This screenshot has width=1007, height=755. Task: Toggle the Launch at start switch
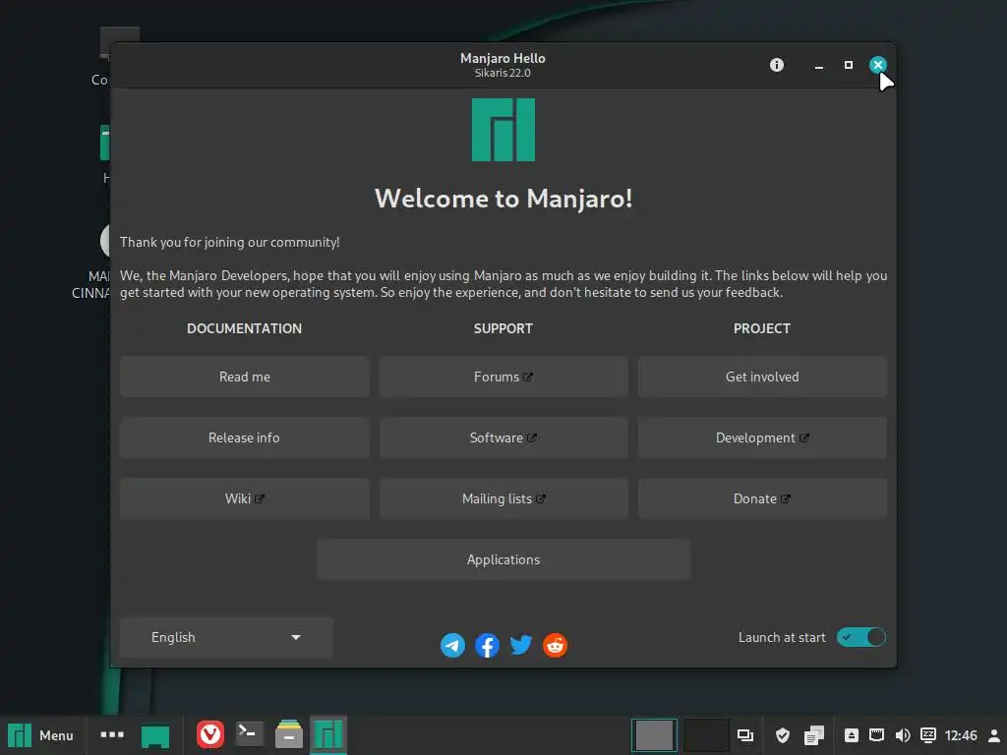point(860,637)
